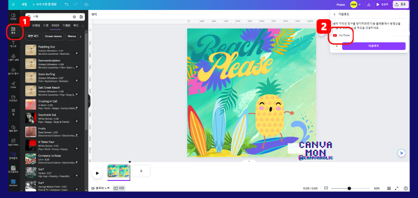Show more suggestion chips arrow
Image resolution: width=418 pixels, height=198 pixels.
click(x=81, y=36)
